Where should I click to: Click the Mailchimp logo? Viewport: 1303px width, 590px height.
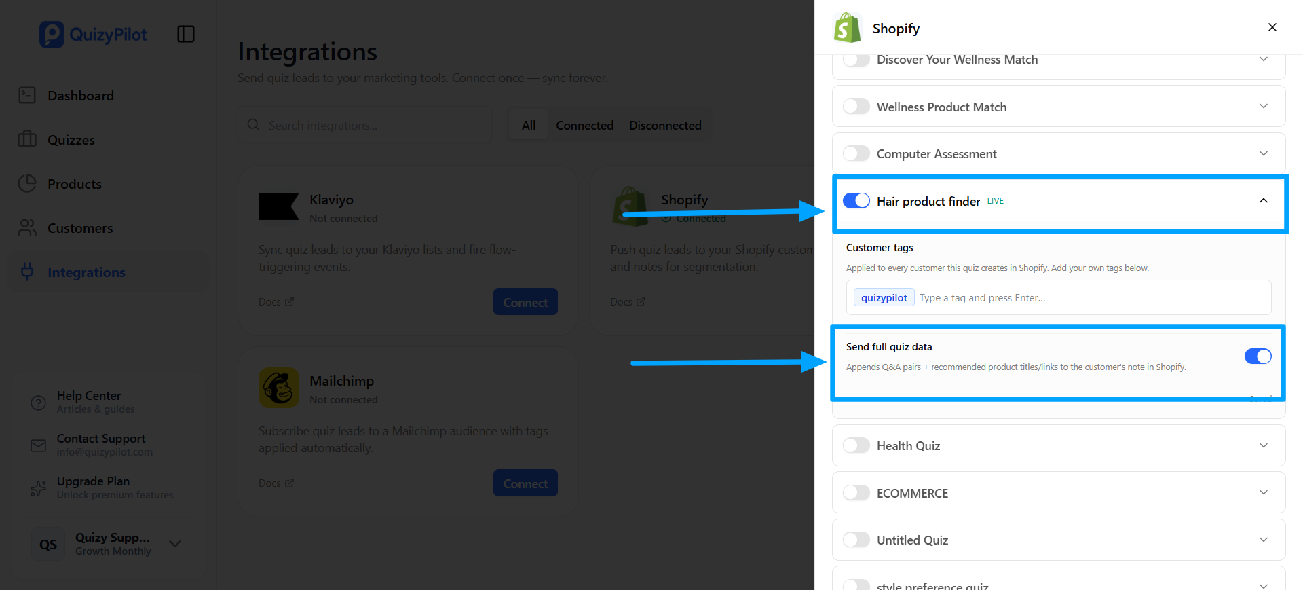tap(279, 388)
